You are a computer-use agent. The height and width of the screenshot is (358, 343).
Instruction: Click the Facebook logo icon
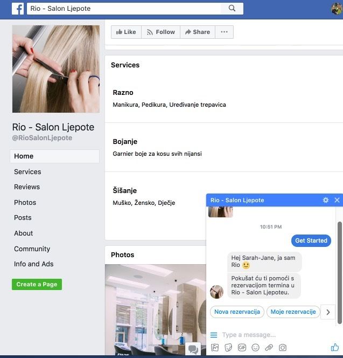tap(18, 9)
